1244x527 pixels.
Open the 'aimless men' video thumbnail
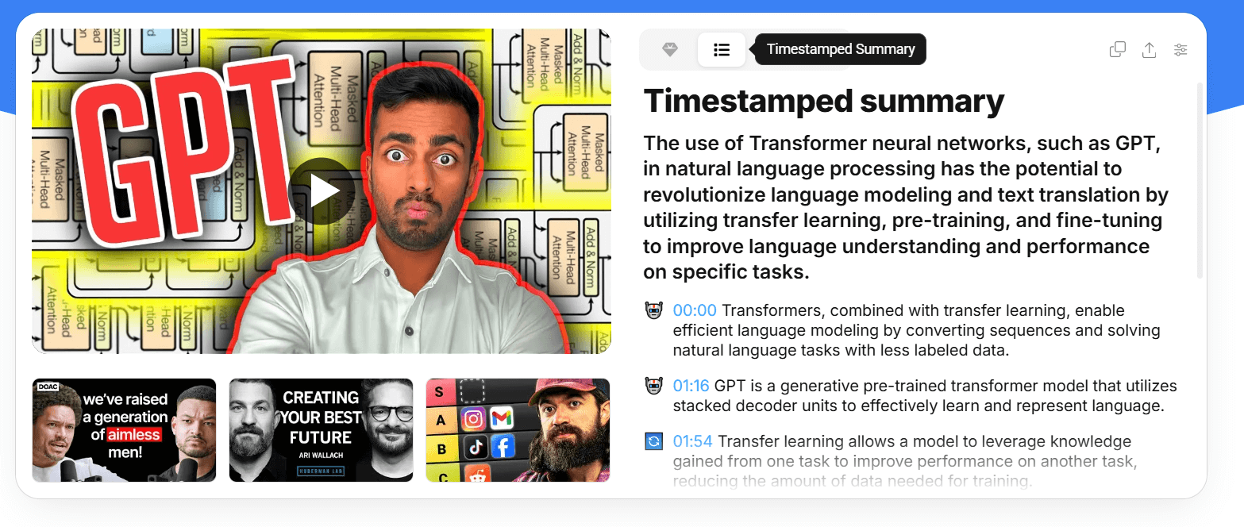pos(124,429)
